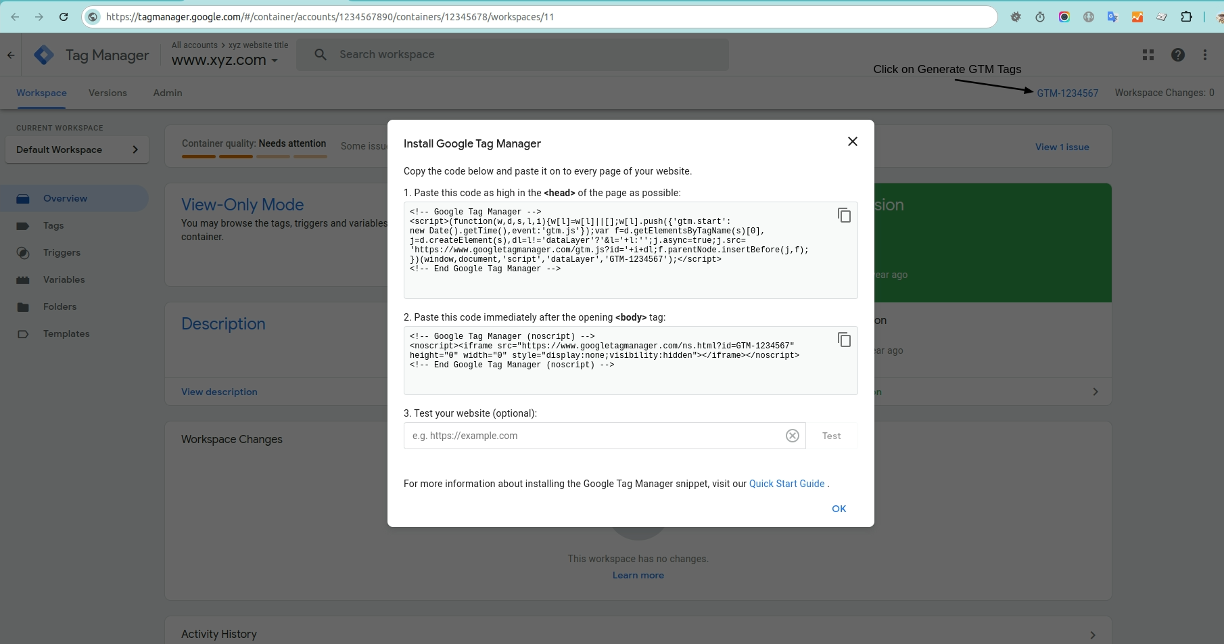Screen dimensions: 1224x644
Task: Open the browser extensions puzzle icon
Action: tap(1186, 17)
